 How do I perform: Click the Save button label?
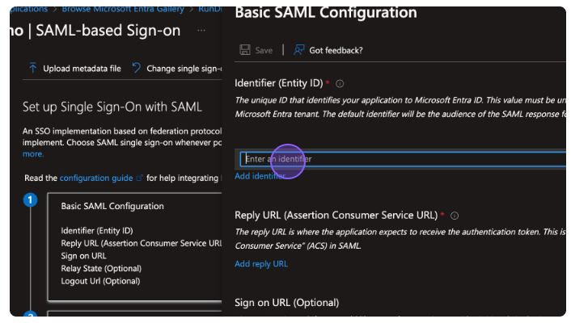[x=264, y=50]
